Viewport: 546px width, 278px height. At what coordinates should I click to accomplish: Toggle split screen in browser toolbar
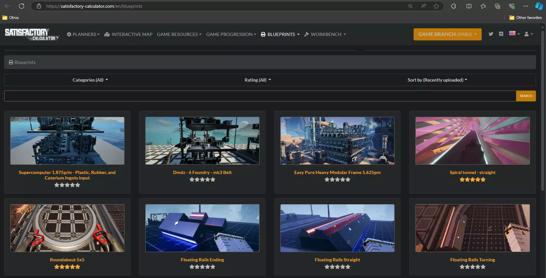tap(469, 6)
